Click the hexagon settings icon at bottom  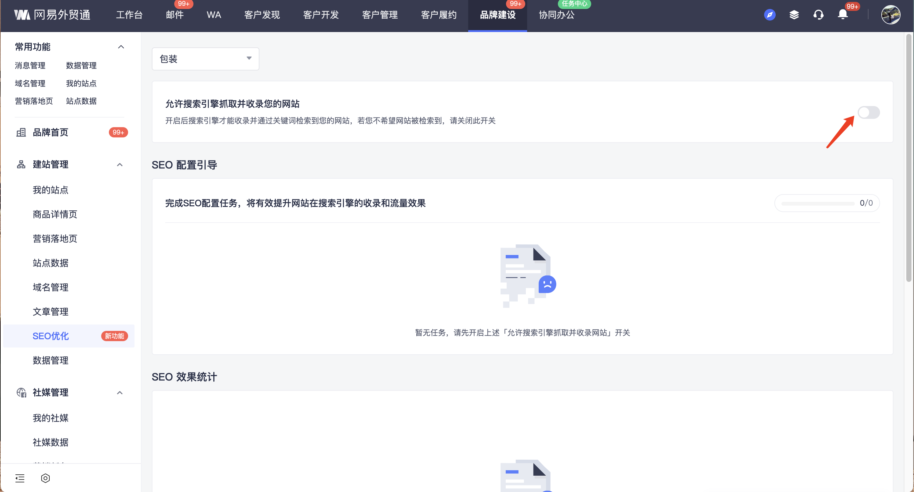[45, 478]
